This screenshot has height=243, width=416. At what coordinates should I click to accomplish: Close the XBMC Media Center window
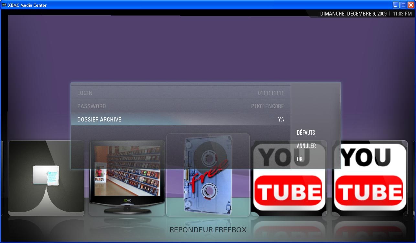(411, 5)
